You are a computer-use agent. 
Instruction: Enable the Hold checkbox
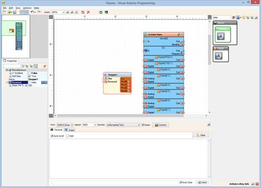click(67, 136)
